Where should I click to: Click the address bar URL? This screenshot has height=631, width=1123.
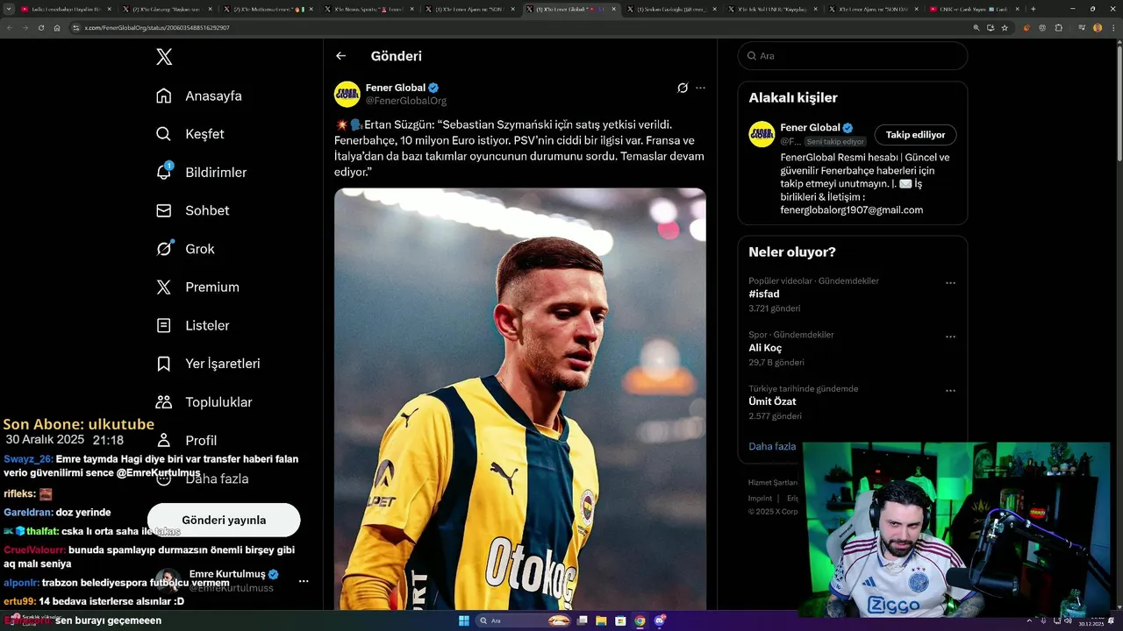tap(158, 28)
